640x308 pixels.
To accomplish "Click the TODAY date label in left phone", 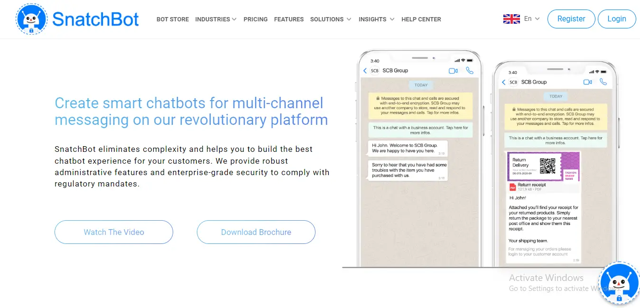I will pos(421,85).
